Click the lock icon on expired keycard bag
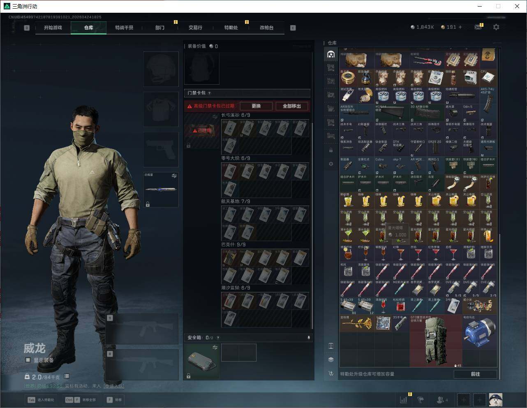Image resolution: width=527 pixels, height=408 pixels. (188, 145)
